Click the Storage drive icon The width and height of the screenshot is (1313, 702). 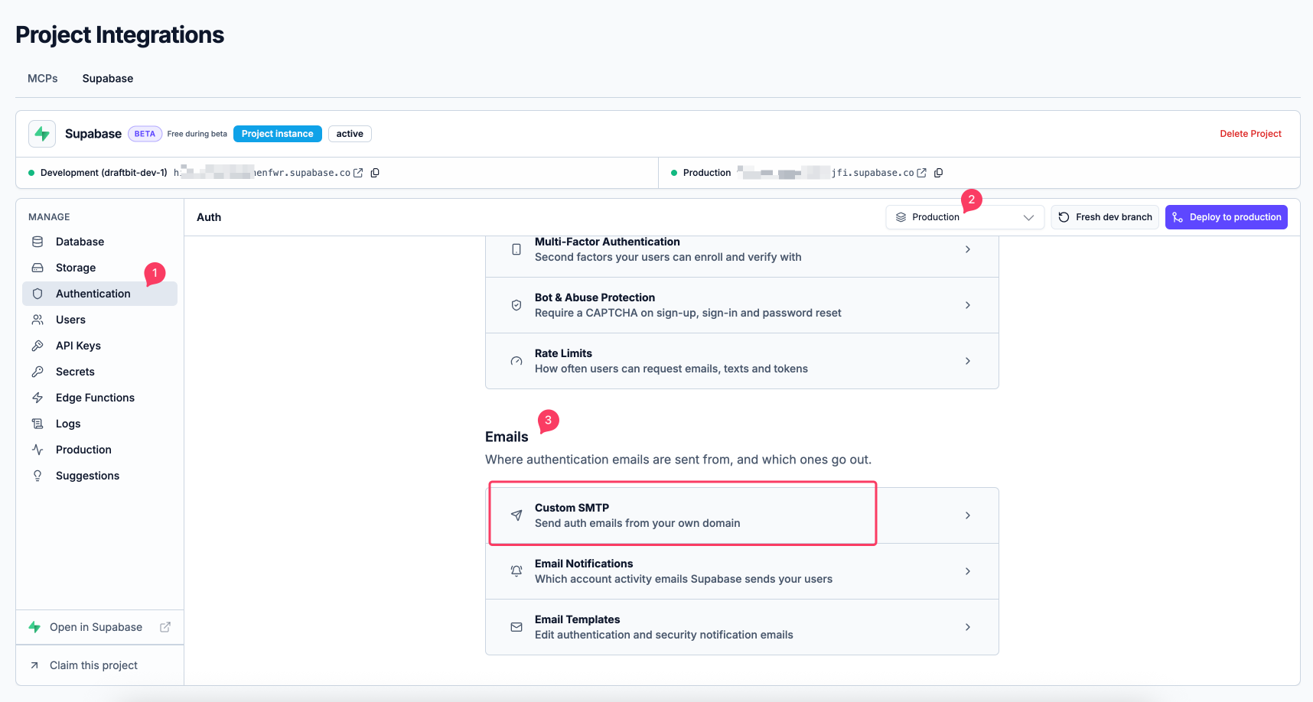pyautogui.click(x=37, y=268)
